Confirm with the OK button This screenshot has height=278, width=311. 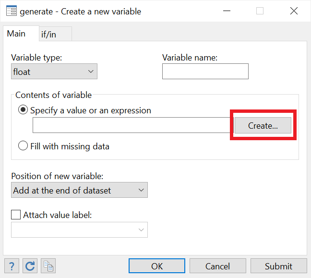click(157, 266)
